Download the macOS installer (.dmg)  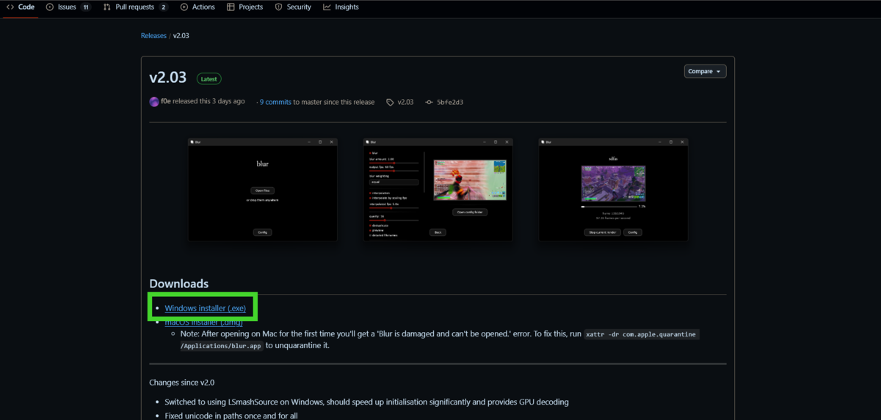tap(205, 322)
